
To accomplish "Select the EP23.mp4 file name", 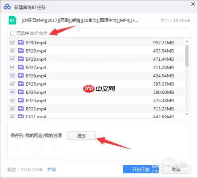I will coord(36,101).
